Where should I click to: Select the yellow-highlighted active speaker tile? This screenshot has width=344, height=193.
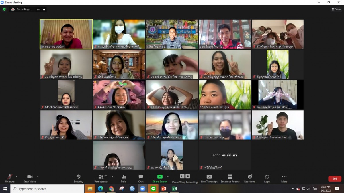click(66, 34)
